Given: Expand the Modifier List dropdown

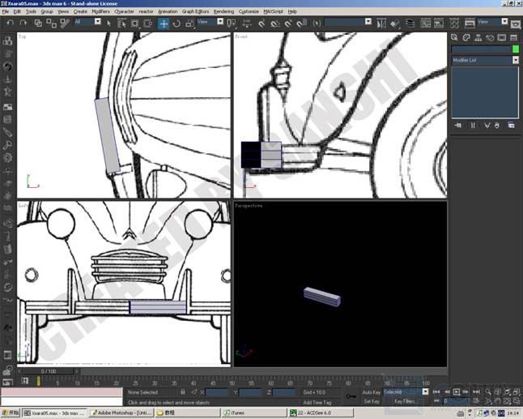Looking at the screenshot, I should pyautogui.click(x=516, y=60).
